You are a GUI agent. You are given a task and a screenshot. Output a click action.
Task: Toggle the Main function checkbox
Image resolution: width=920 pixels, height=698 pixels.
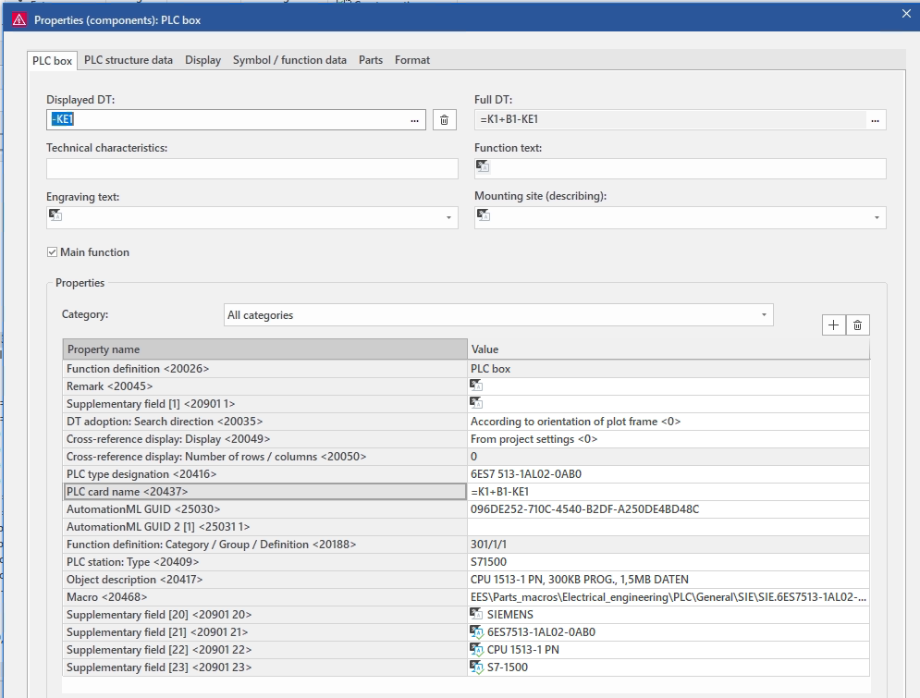pyautogui.click(x=53, y=252)
